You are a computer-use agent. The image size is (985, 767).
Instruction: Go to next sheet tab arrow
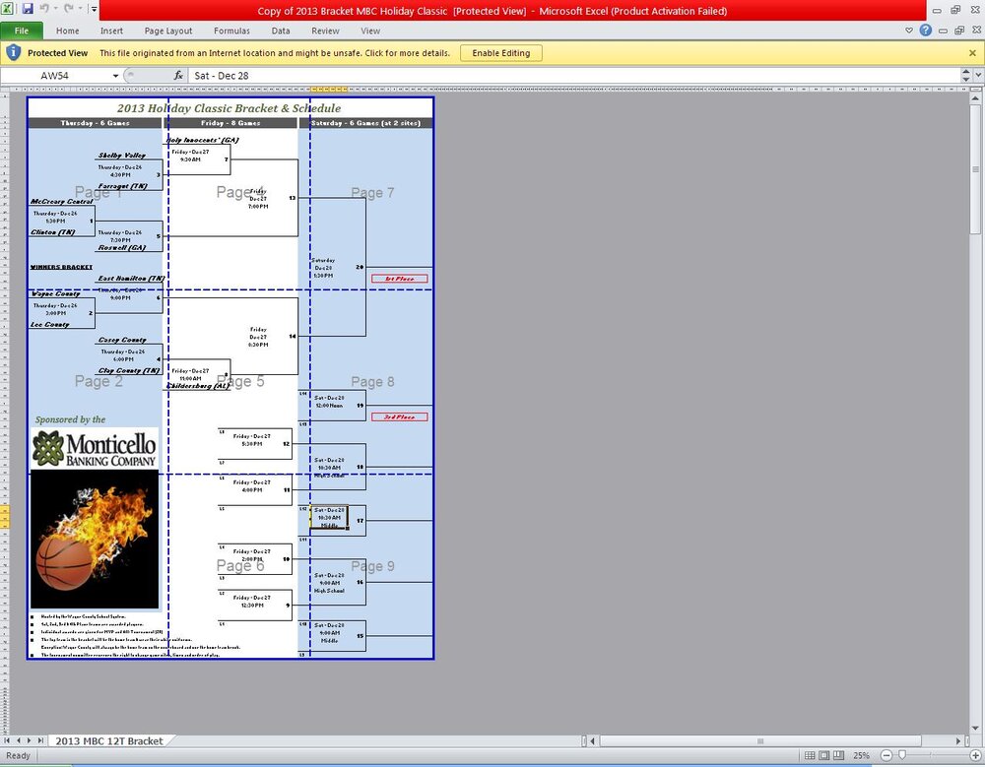(29, 740)
